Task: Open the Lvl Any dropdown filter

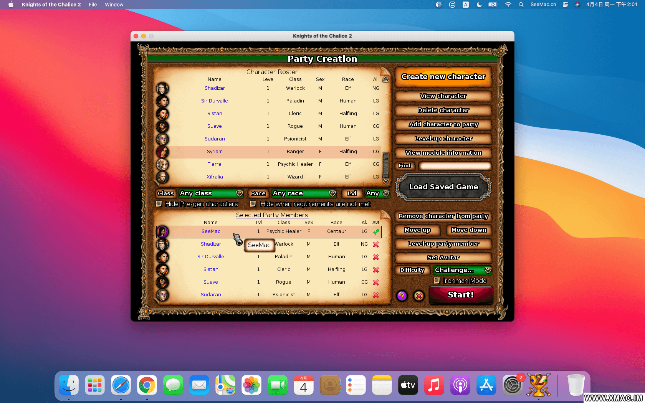Action: [377, 193]
